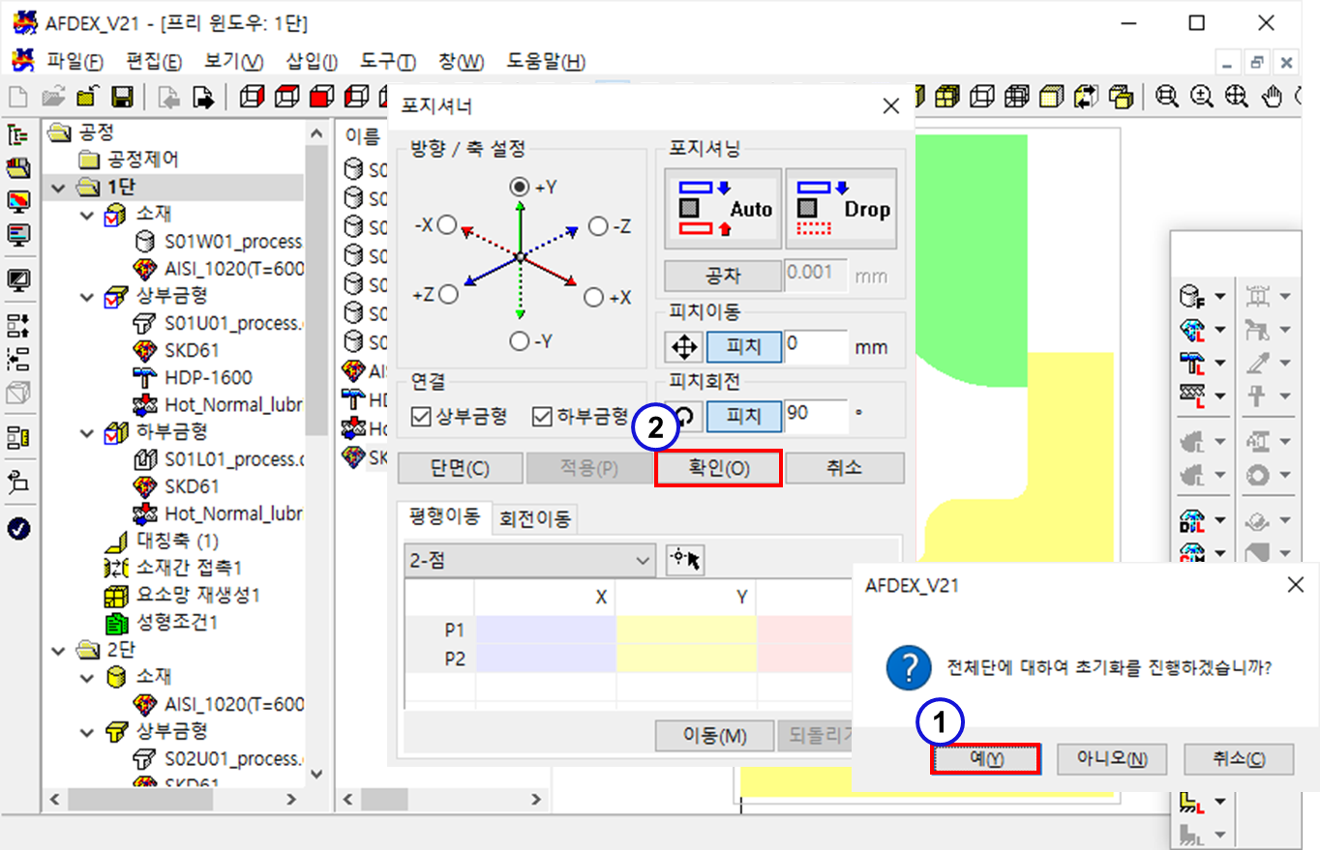Click the save floppy disk icon

pyautogui.click(x=122, y=97)
